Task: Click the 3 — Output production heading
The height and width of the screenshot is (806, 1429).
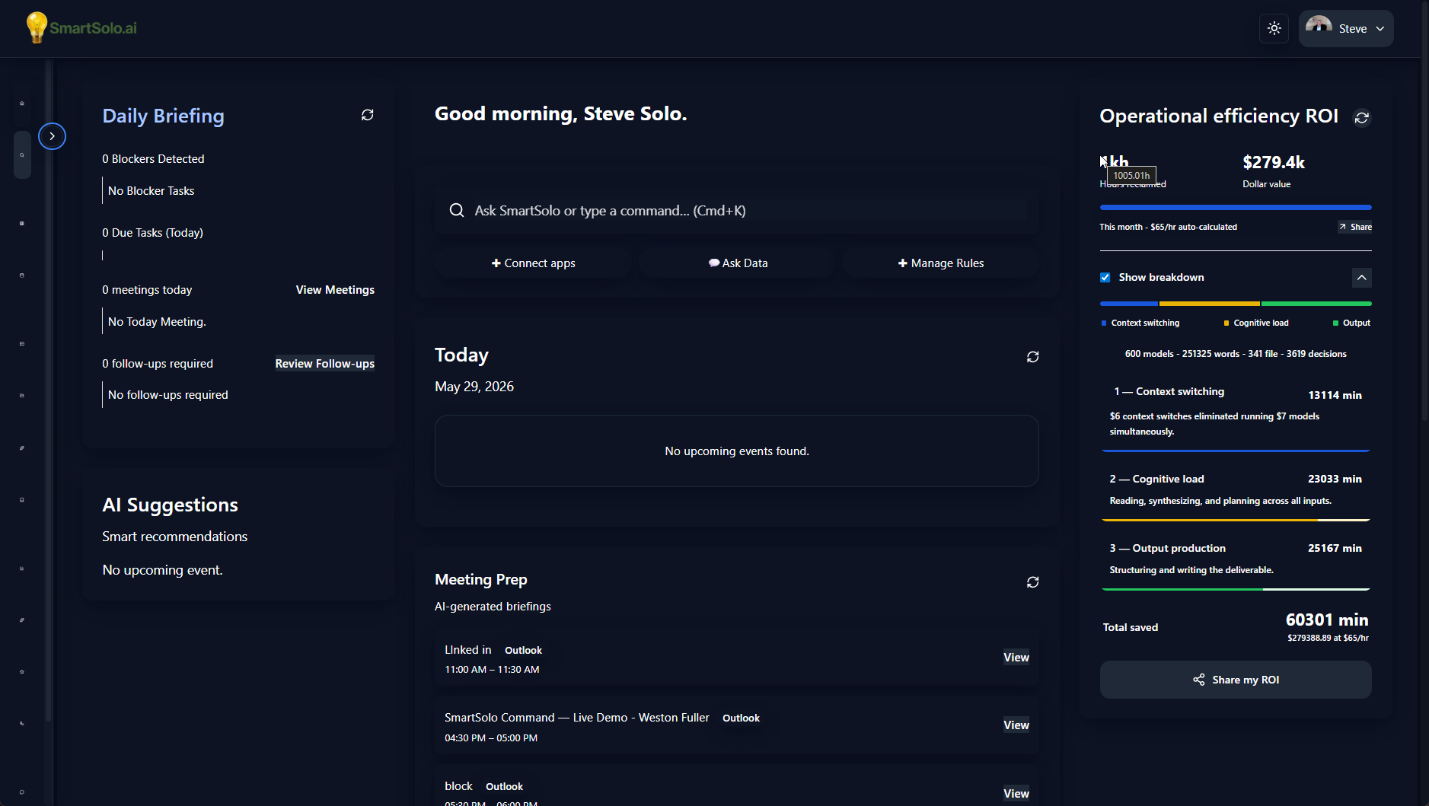Action: point(1168,548)
